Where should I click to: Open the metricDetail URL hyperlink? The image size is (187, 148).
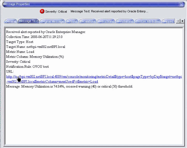(x=94, y=79)
